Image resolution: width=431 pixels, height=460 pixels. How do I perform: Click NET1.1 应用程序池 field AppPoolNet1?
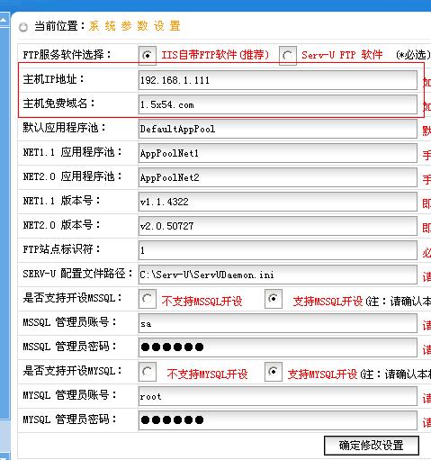pos(278,153)
